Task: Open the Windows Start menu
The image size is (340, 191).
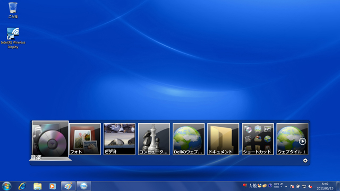Action: [x=6, y=186]
